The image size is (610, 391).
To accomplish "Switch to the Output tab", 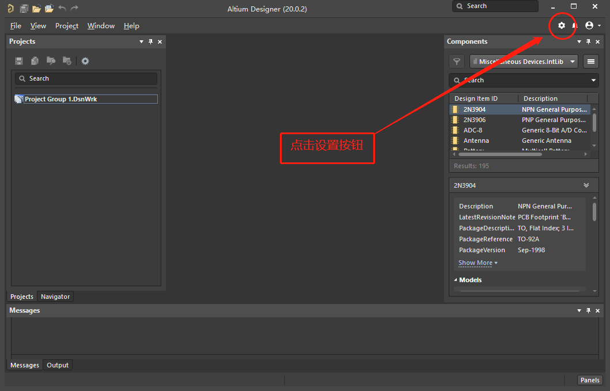I will click(58, 365).
